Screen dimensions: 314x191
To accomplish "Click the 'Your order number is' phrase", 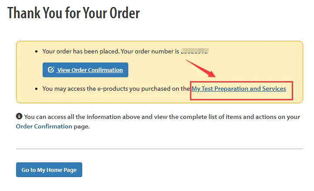I will tap(149, 51).
